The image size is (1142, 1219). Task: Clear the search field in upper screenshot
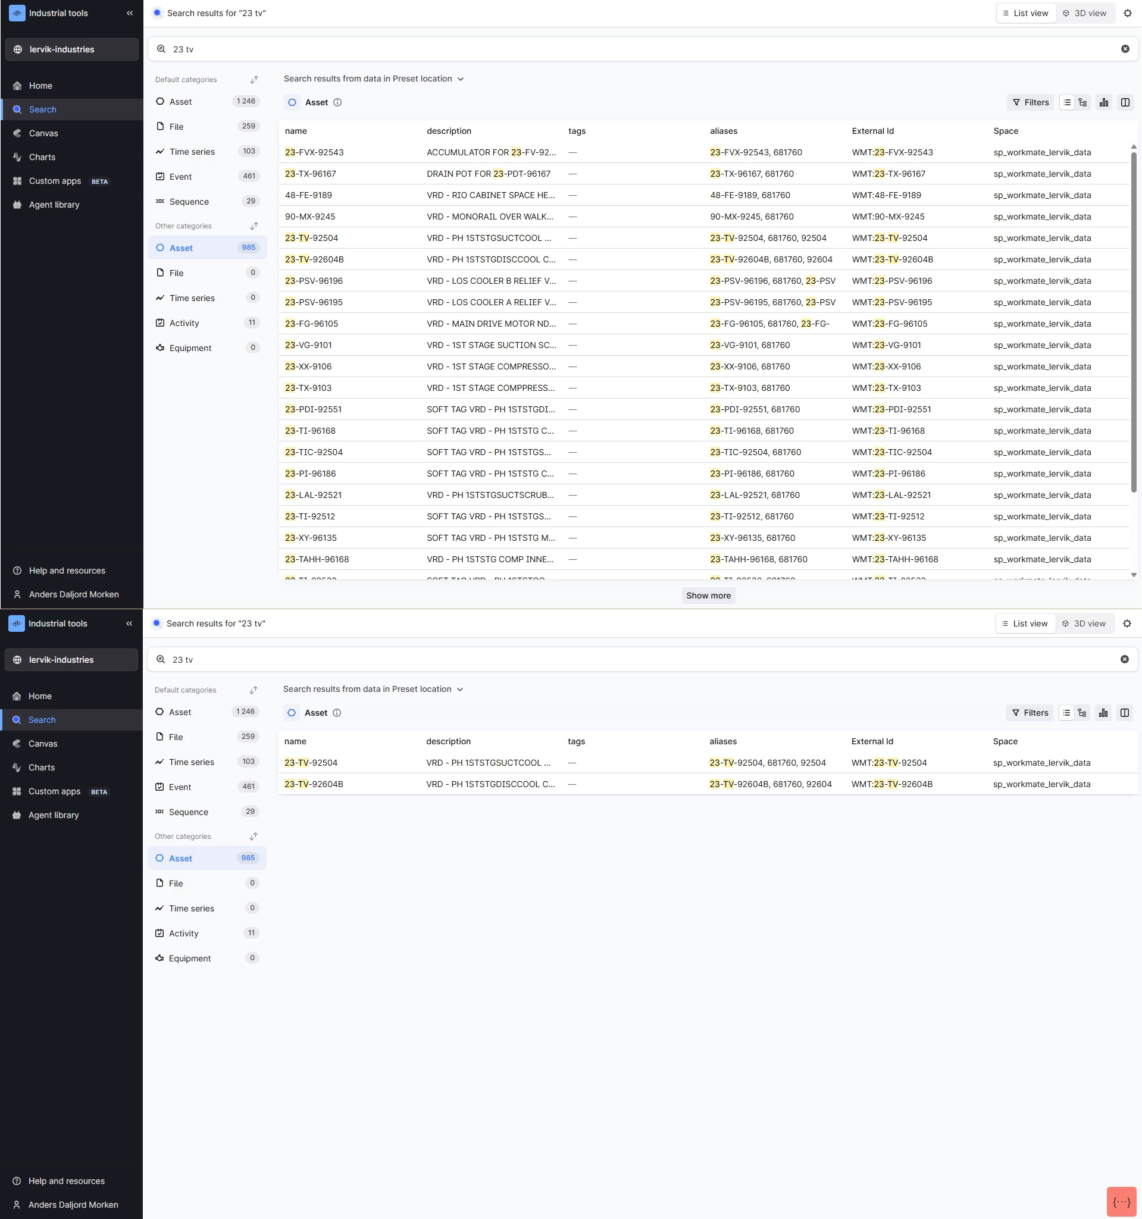click(x=1125, y=49)
